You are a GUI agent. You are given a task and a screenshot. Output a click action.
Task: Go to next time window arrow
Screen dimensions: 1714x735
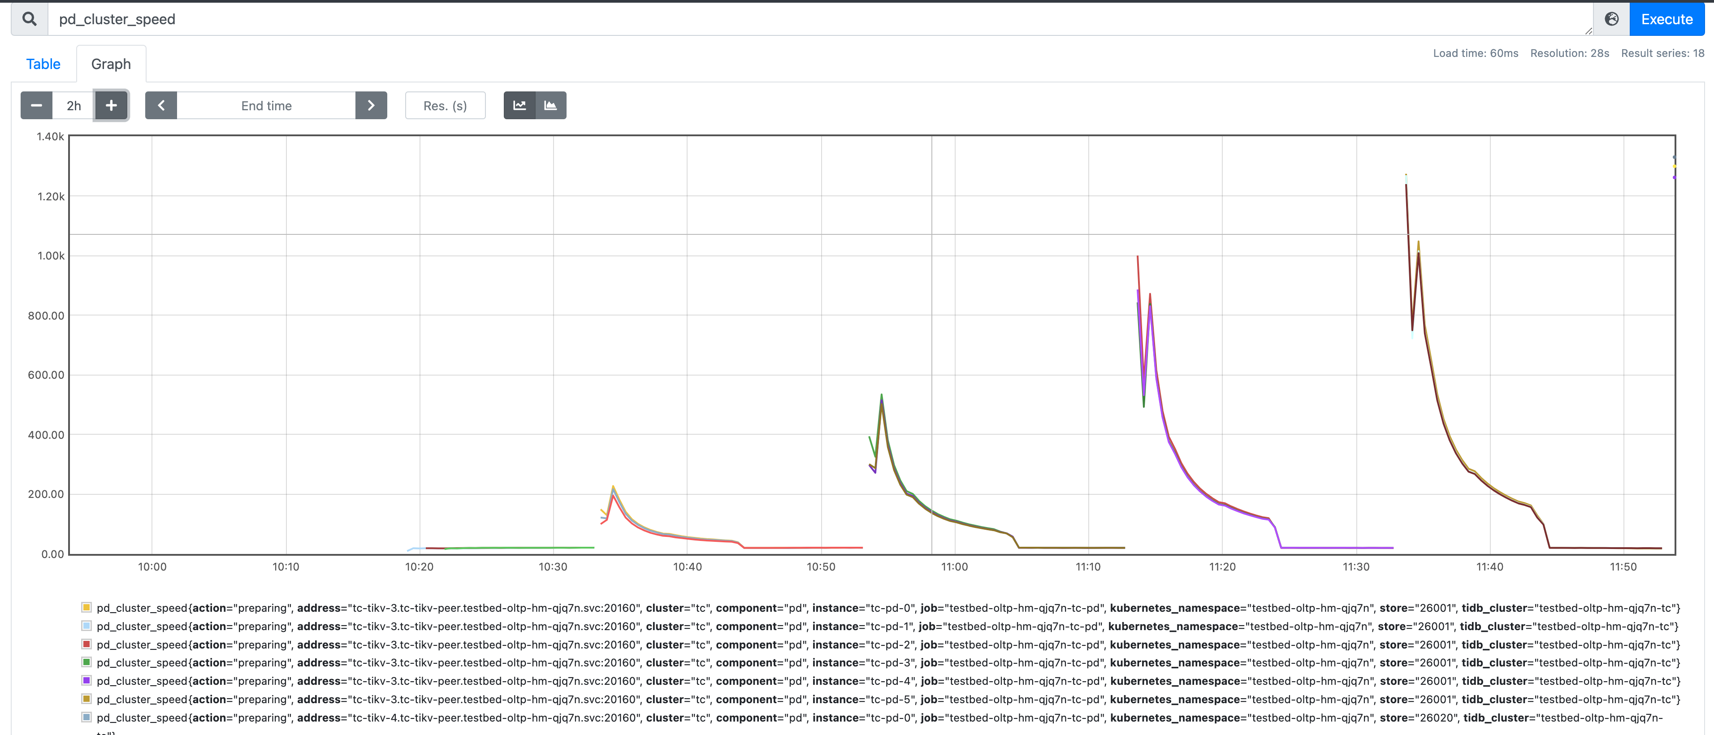pyautogui.click(x=371, y=106)
